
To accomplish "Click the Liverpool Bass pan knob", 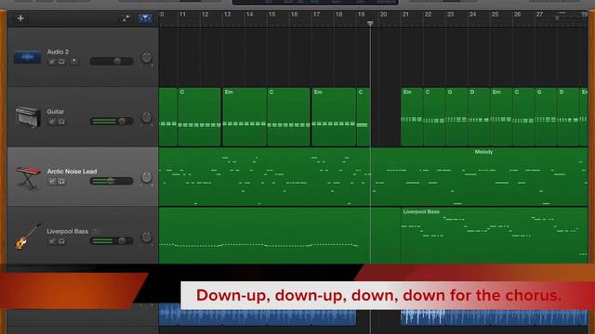I will pyautogui.click(x=147, y=238).
